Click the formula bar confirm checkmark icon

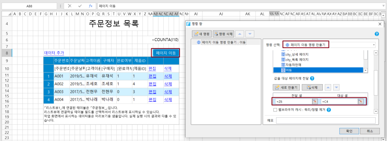click(80, 6)
